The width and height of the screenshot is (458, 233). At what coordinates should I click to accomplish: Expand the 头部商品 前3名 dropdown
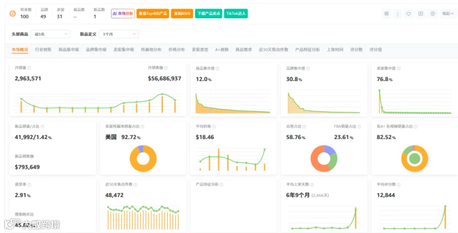[50, 34]
